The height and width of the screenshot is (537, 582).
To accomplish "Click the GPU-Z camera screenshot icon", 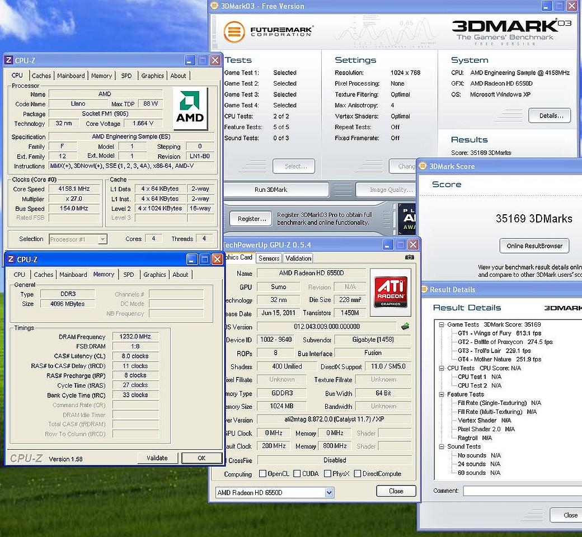I will 409,257.
